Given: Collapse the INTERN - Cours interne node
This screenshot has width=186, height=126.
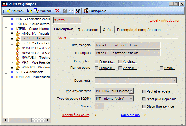Looking at the screenshot, I should pos(7,29).
